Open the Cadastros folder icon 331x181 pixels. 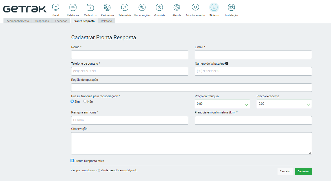(x=90, y=8)
